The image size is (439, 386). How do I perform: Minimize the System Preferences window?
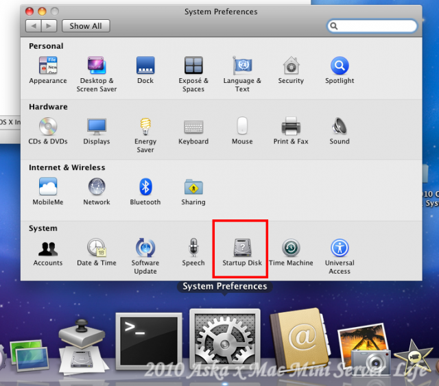(42, 12)
